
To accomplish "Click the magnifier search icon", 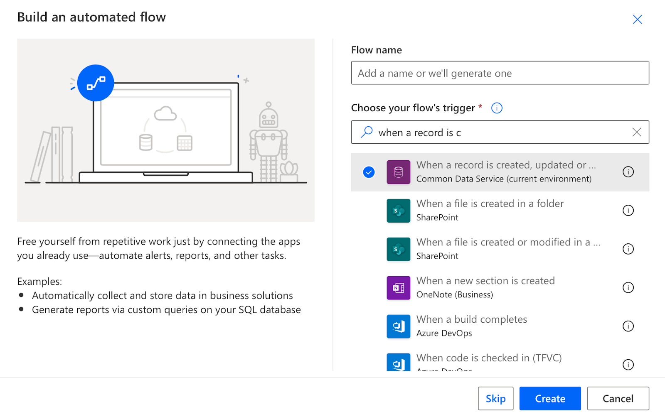I will 366,132.
